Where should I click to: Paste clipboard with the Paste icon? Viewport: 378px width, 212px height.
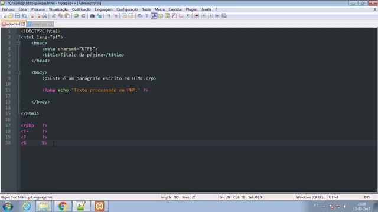tap(67, 16)
